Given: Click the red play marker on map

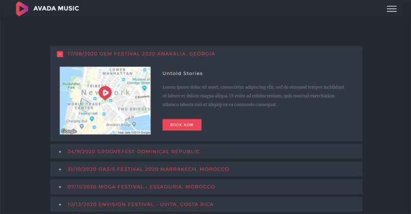Looking at the screenshot, I should (105, 93).
